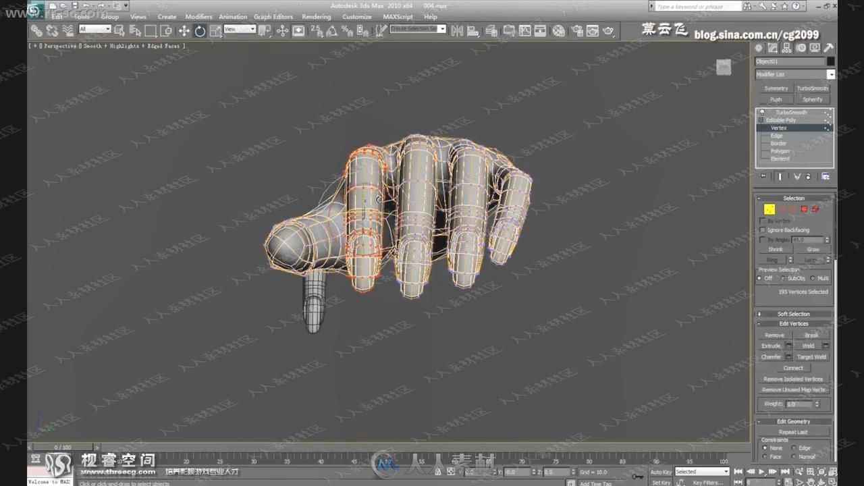The width and height of the screenshot is (864, 486).
Task: Open the Material Editor
Action: [558, 31]
